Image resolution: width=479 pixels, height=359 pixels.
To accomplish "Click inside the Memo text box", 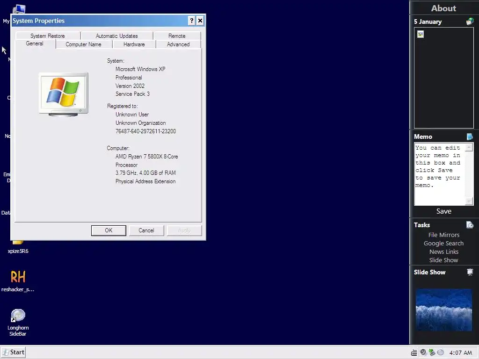I will [440, 174].
